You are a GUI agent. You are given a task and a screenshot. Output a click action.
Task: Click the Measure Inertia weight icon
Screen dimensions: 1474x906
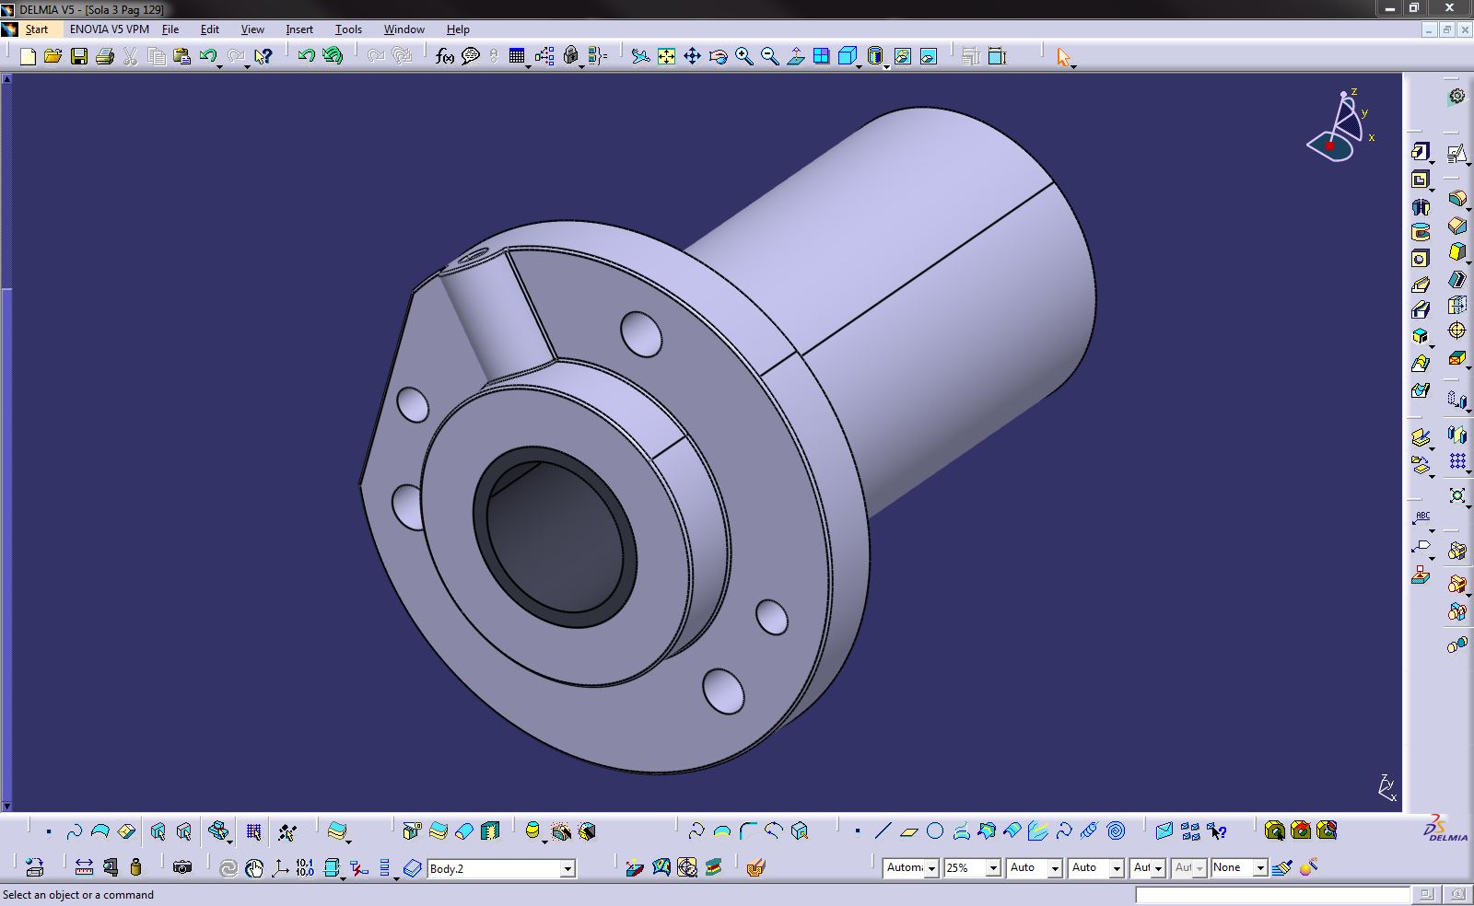tap(136, 866)
